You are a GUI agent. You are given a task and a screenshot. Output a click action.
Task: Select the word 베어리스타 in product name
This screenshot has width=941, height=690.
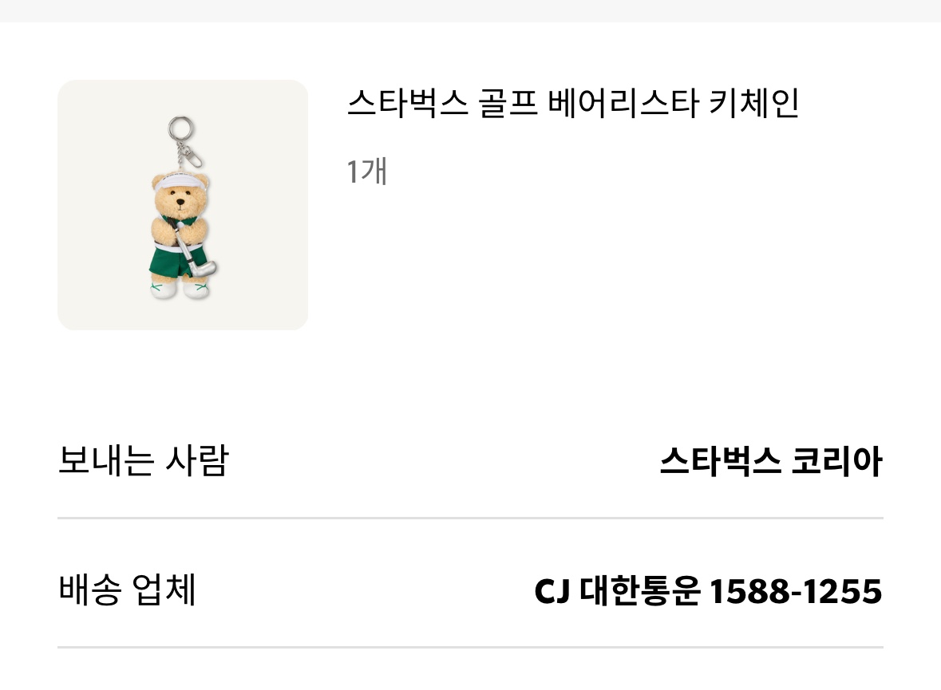coord(623,103)
